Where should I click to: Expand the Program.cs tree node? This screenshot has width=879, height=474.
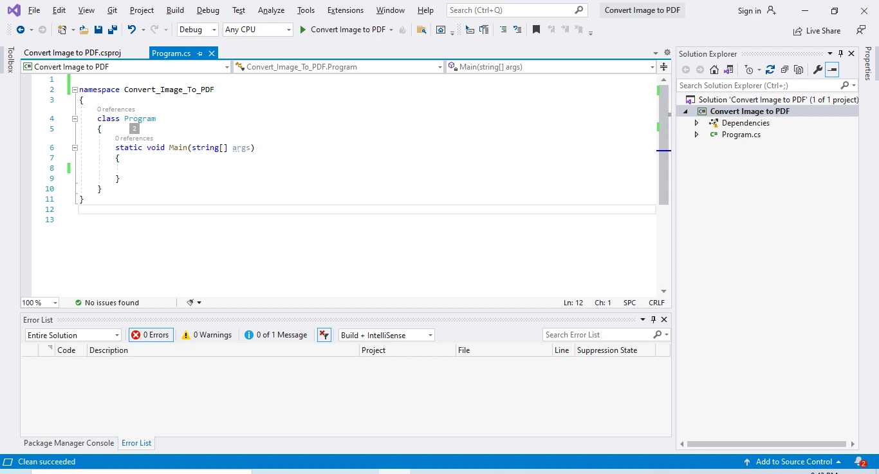point(696,135)
